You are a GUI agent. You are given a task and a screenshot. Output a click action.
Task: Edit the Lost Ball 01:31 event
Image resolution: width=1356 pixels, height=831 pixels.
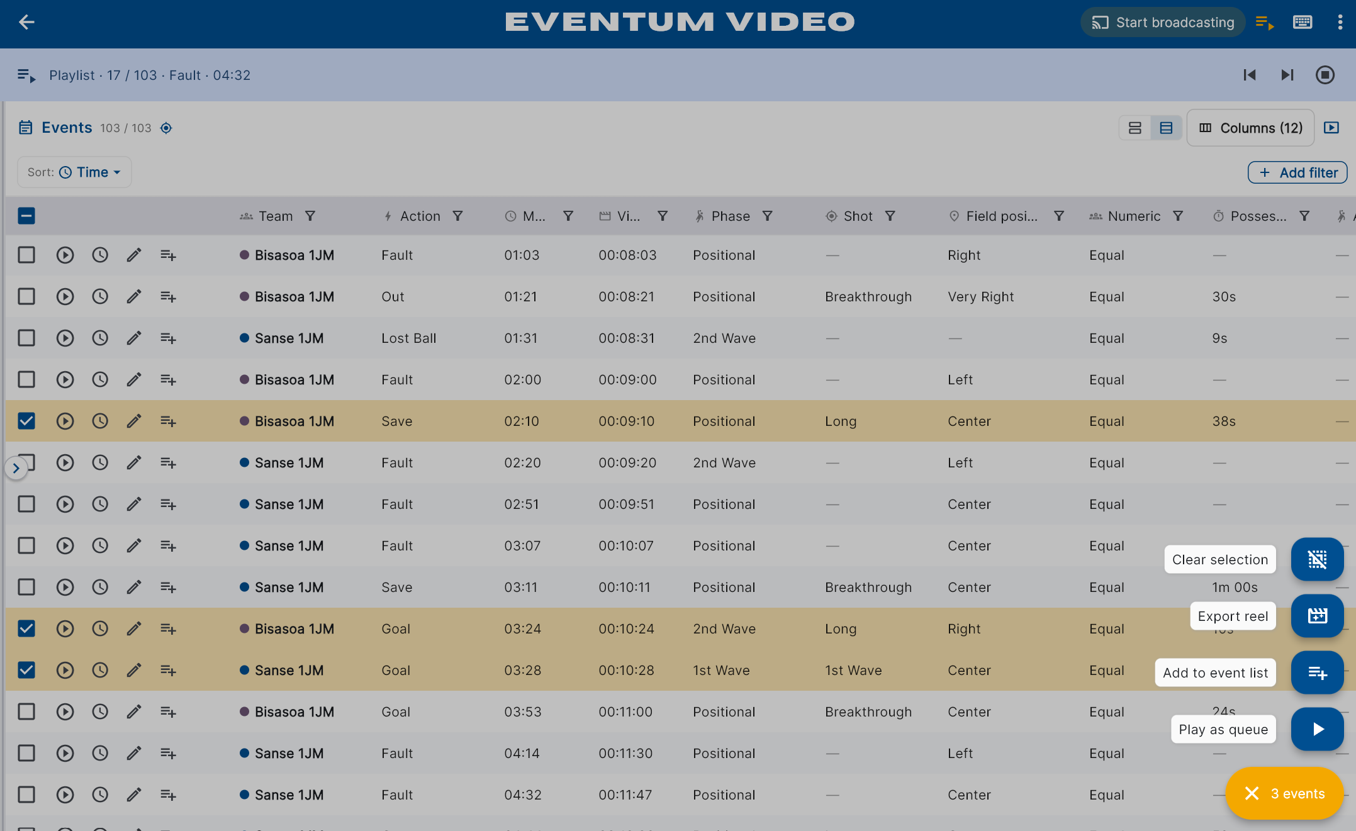(x=134, y=338)
